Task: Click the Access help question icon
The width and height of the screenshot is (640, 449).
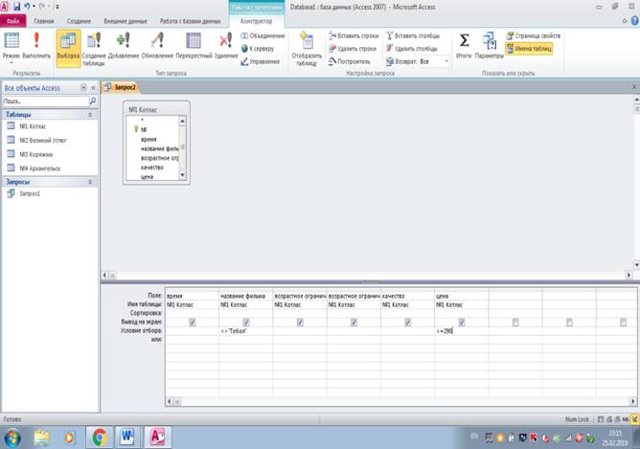Action: [635, 21]
